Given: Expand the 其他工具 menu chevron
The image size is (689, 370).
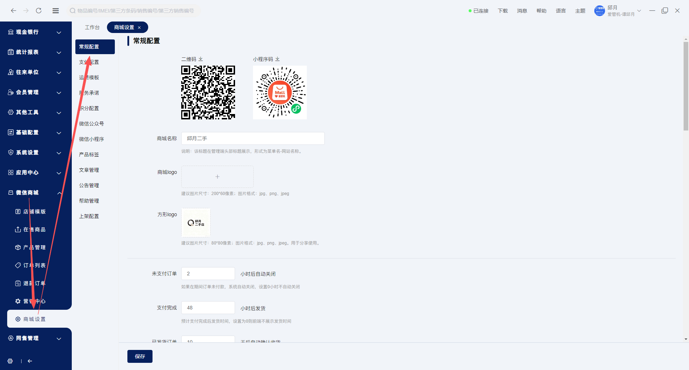Looking at the screenshot, I should 59,113.
